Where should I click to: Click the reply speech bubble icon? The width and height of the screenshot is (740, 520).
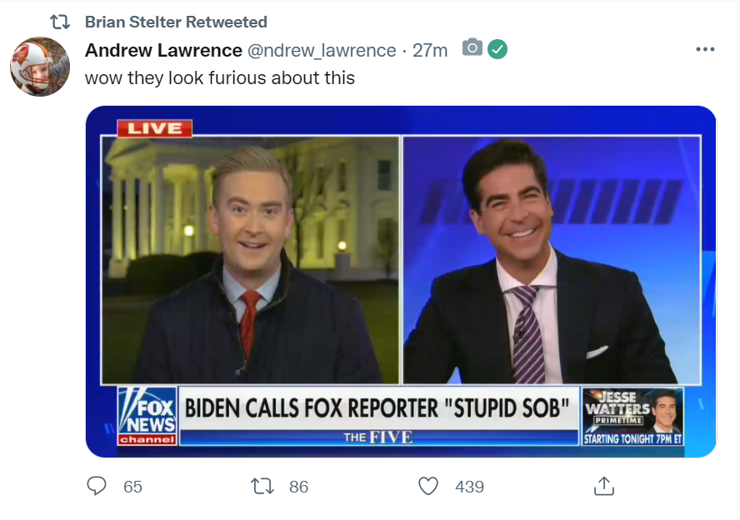click(97, 486)
